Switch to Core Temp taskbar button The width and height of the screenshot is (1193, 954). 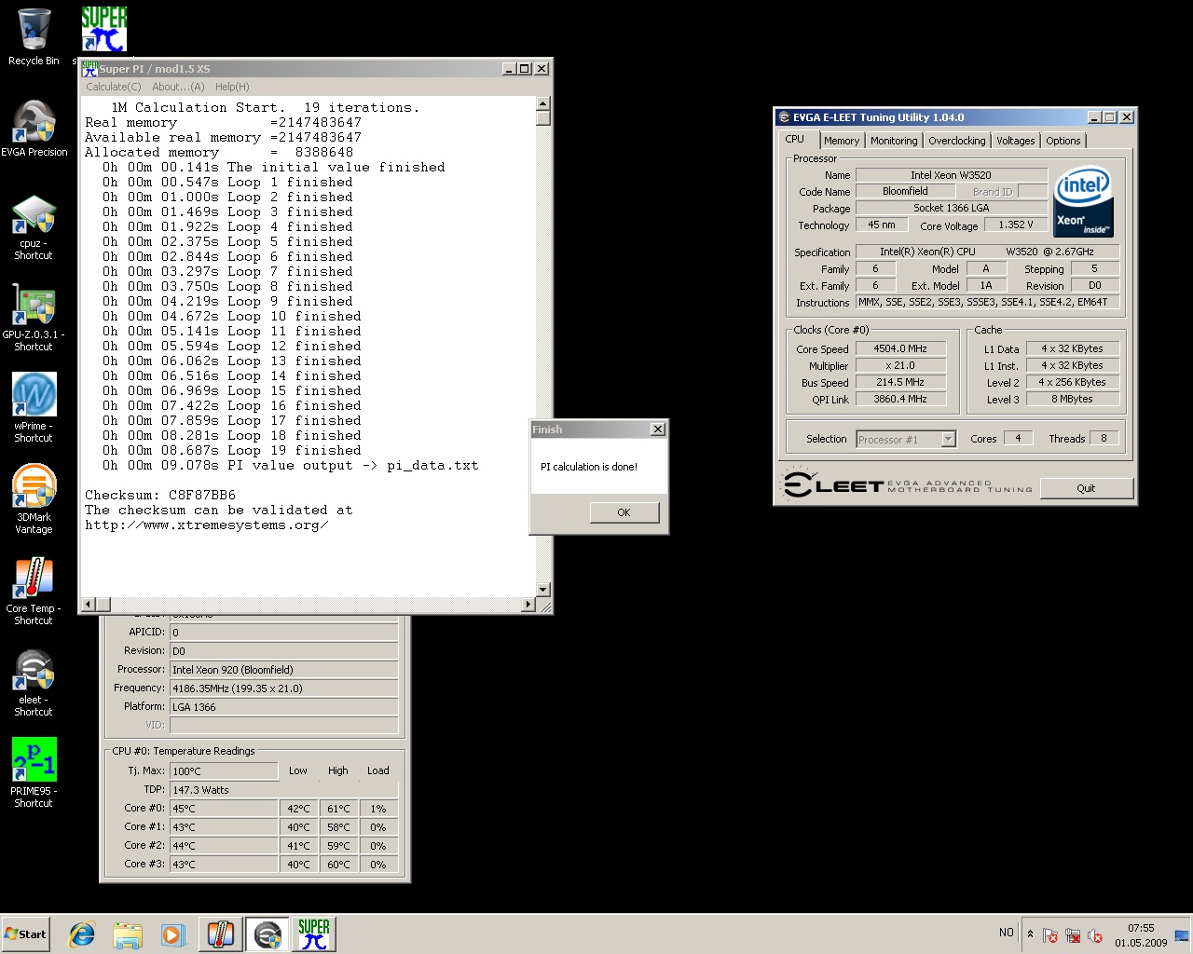[221, 934]
